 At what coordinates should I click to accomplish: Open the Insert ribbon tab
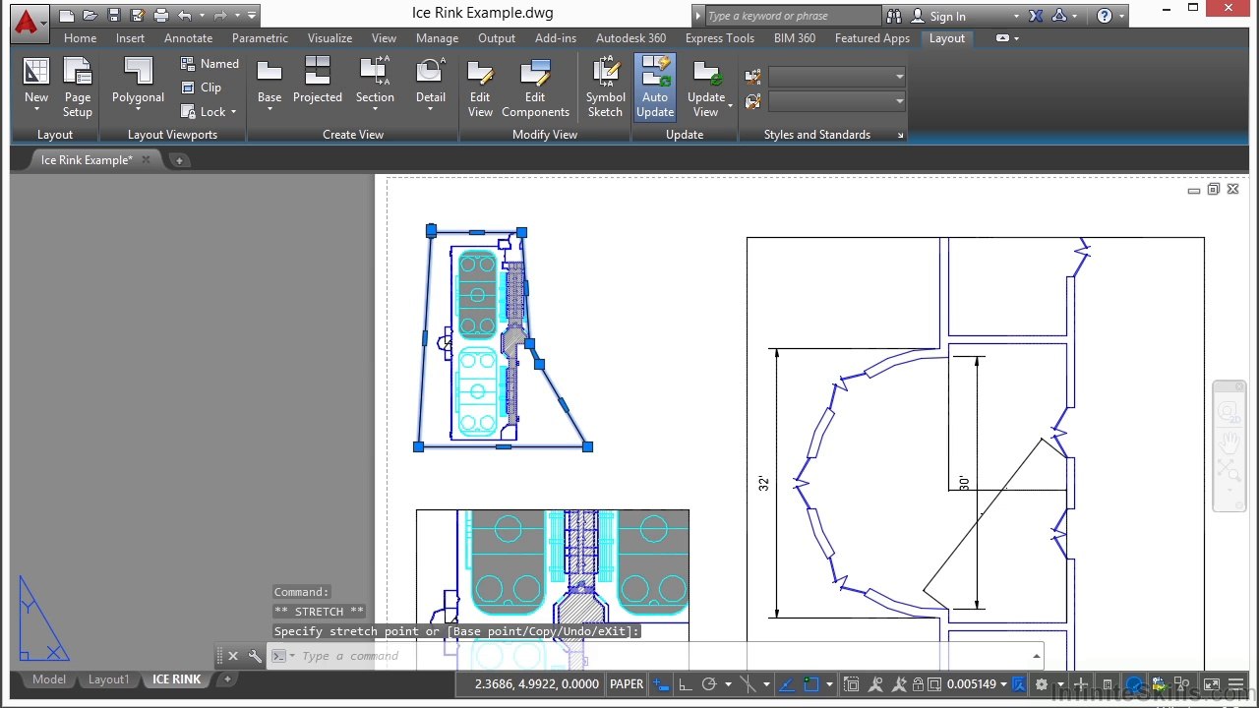click(130, 38)
